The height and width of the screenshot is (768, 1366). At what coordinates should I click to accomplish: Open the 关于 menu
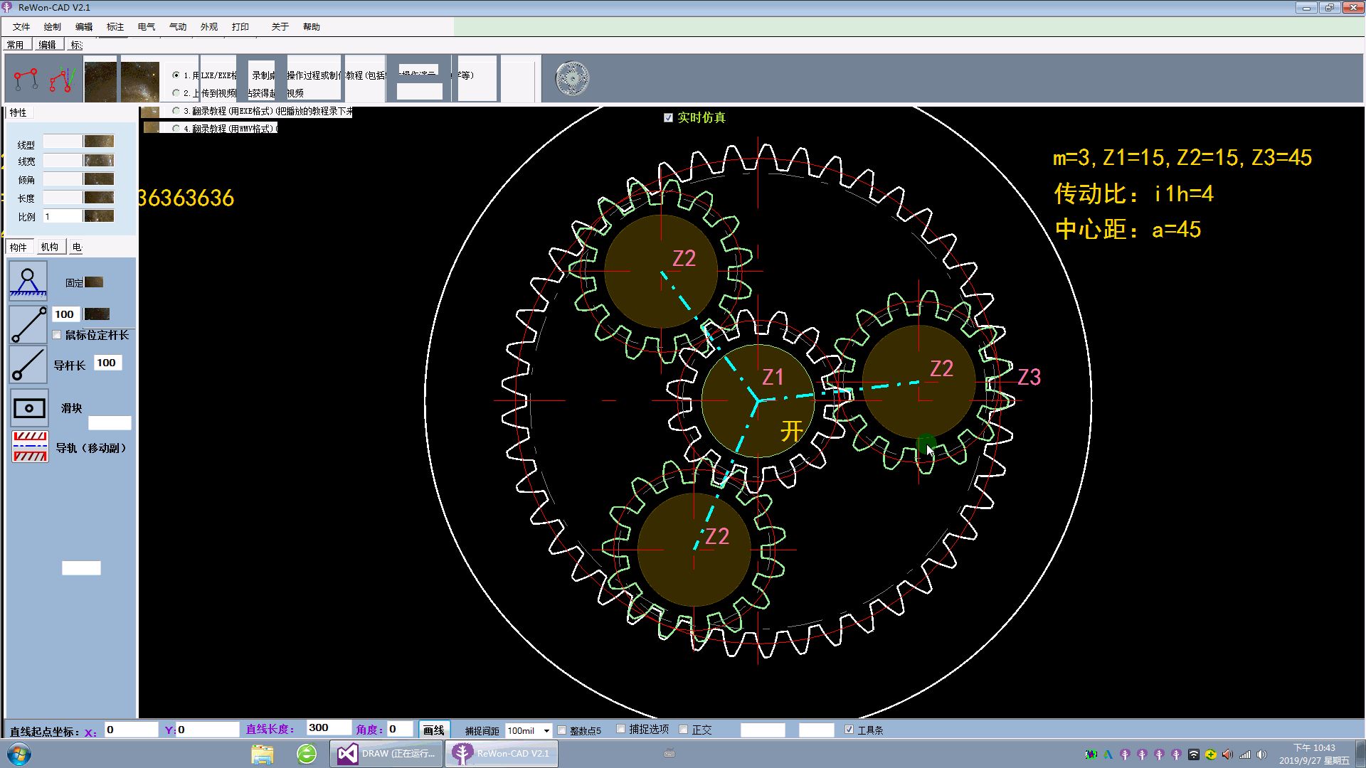coord(280,27)
